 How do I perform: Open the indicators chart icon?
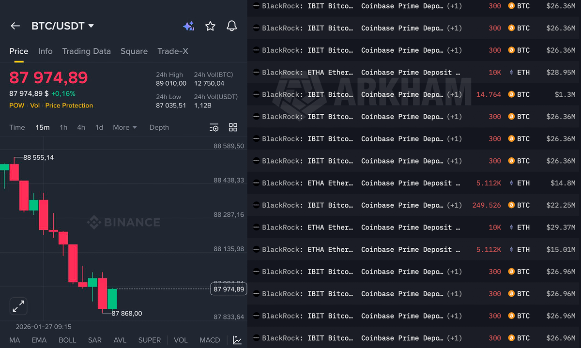coord(237,340)
